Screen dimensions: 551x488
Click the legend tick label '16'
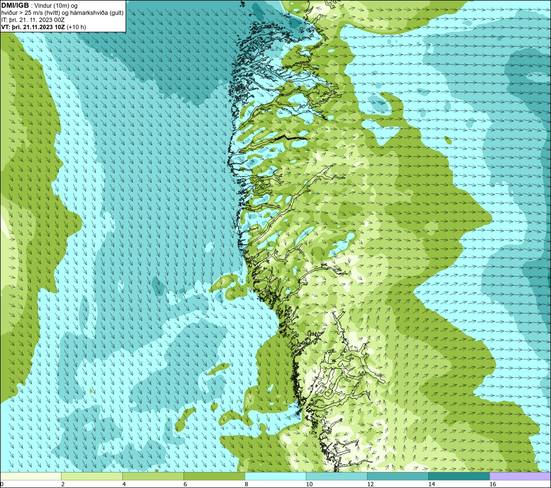tap(493, 485)
